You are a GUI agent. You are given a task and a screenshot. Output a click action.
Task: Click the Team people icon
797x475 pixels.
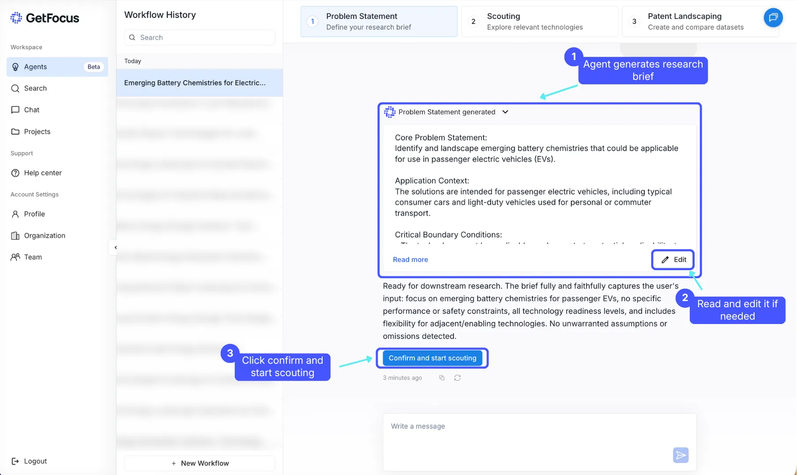coord(15,257)
